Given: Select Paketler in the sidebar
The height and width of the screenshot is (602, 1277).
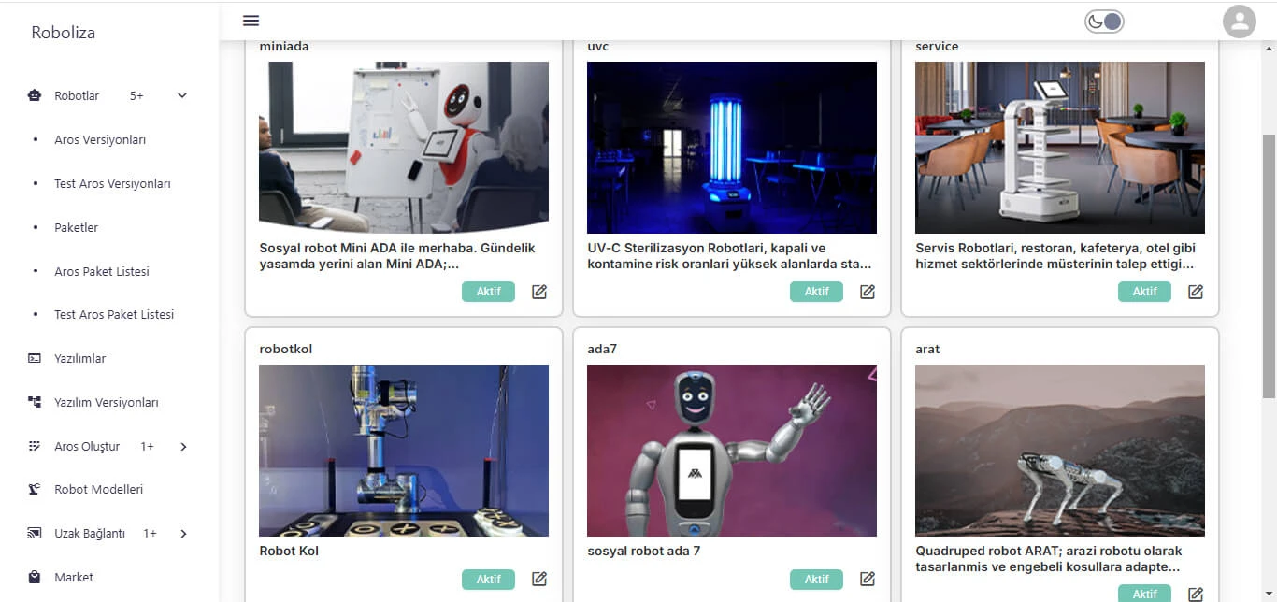Looking at the screenshot, I should tap(76, 228).
